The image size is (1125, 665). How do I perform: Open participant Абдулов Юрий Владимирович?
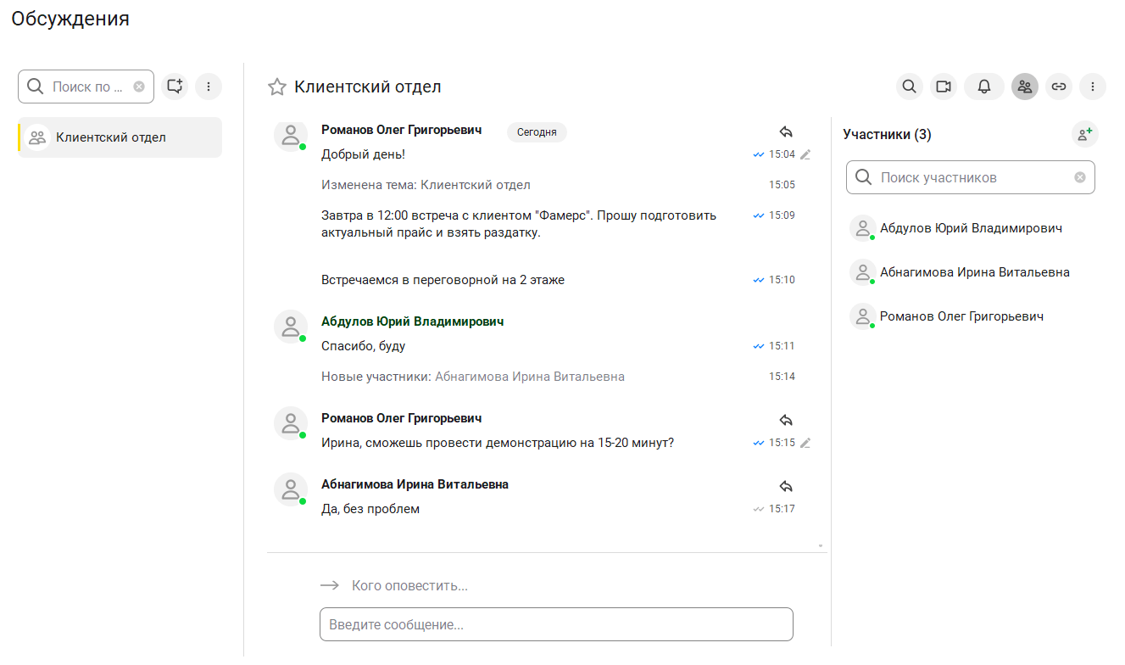[x=970, y=228]
